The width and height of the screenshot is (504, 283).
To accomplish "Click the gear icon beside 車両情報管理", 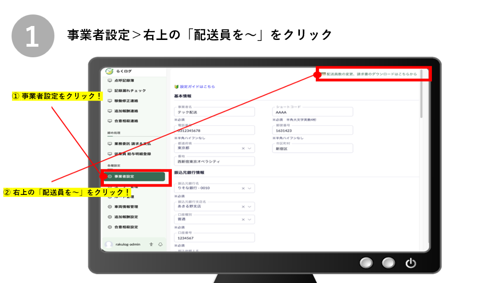I will [x=110, y=206].
